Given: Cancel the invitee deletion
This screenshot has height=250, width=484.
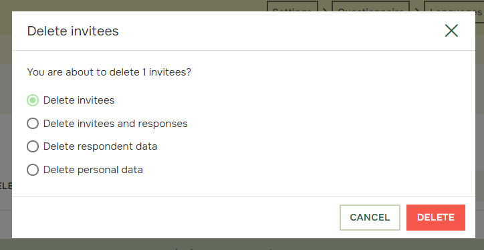Looking at the screenshot, I should [370, 217].
